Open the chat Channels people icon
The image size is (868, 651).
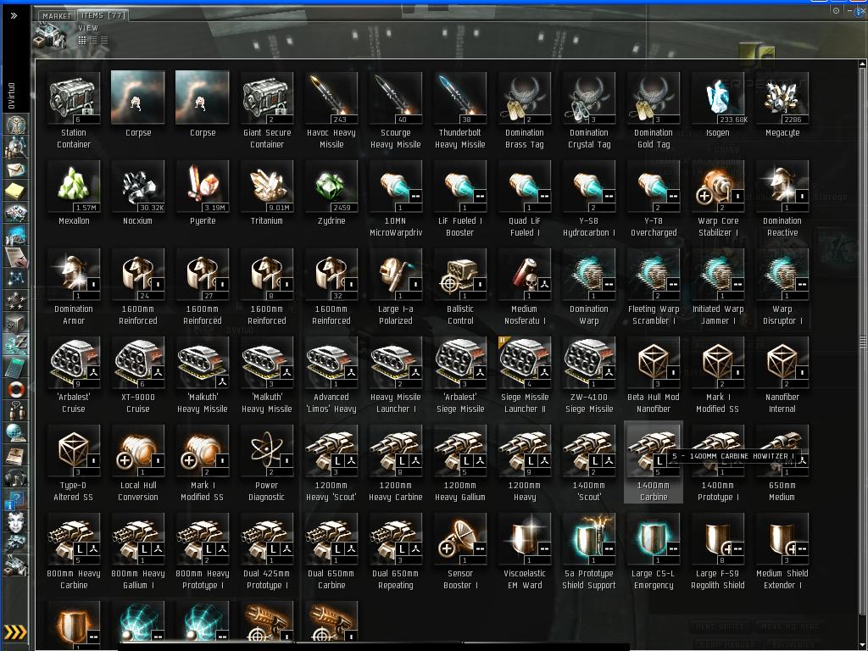[15, 411]
